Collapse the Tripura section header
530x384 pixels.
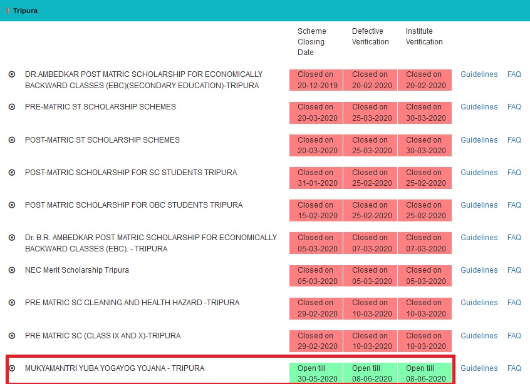265,11
